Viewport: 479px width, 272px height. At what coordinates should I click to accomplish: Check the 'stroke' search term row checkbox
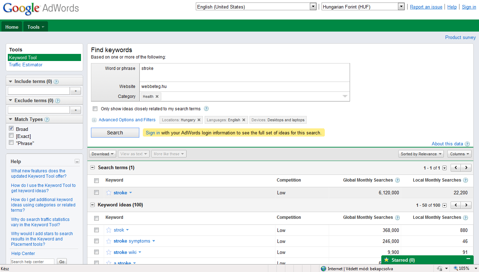click(96, 193)
